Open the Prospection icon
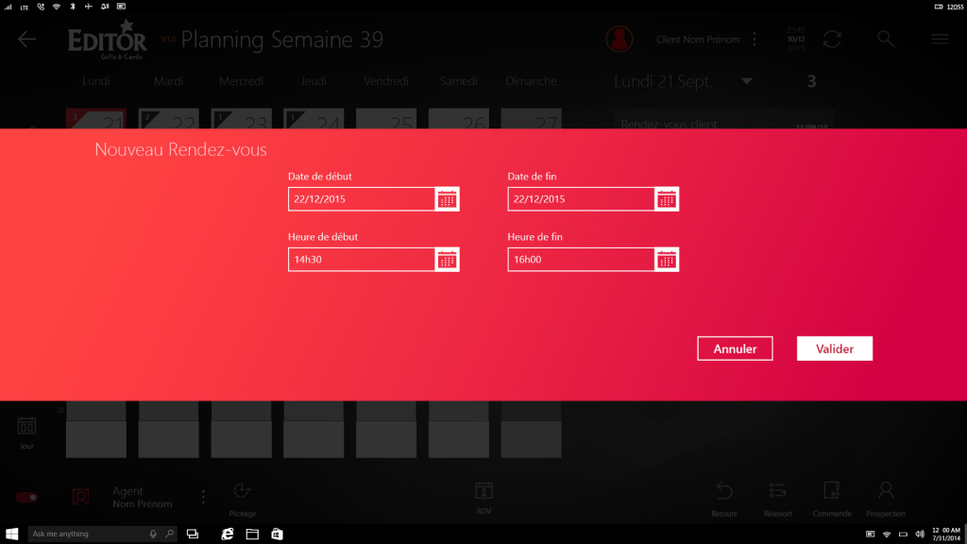The width and height of the screenshot is (967, 544). tap(886, 496)
